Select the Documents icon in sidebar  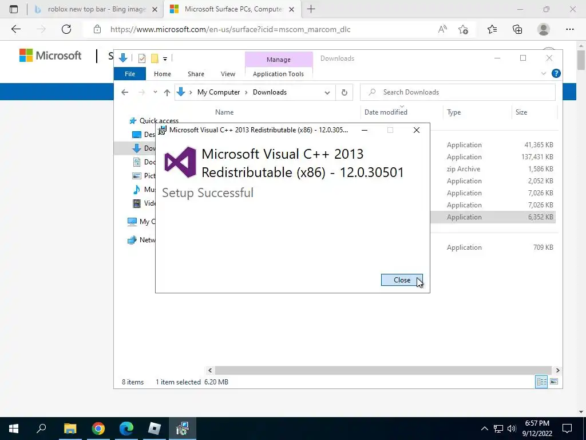[x=137, y=162]
